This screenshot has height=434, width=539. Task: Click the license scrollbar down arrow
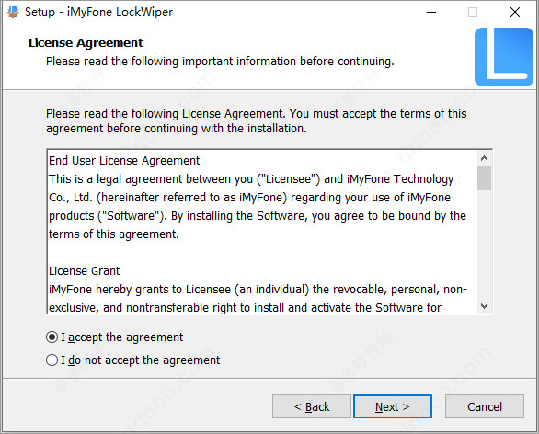pyautogui.click(x=485, y=306)
